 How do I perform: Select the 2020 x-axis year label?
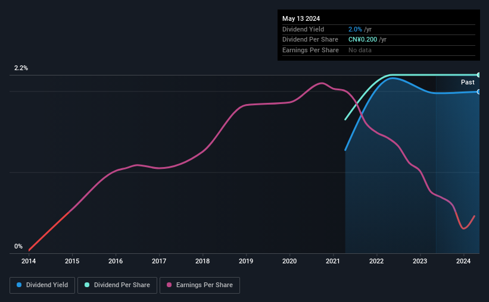pos(289,261)
